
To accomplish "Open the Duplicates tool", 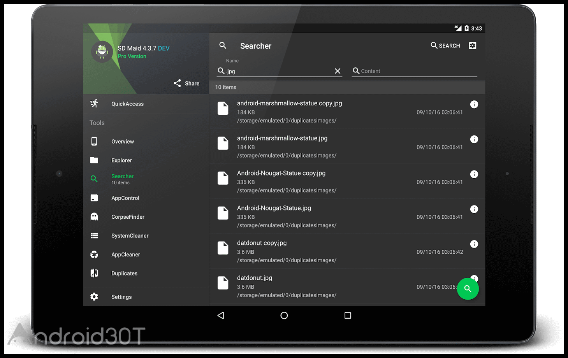I will (x=146, y=273).
